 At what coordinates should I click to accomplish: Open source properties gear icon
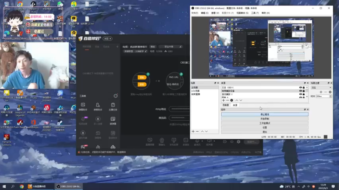[231, 100]
